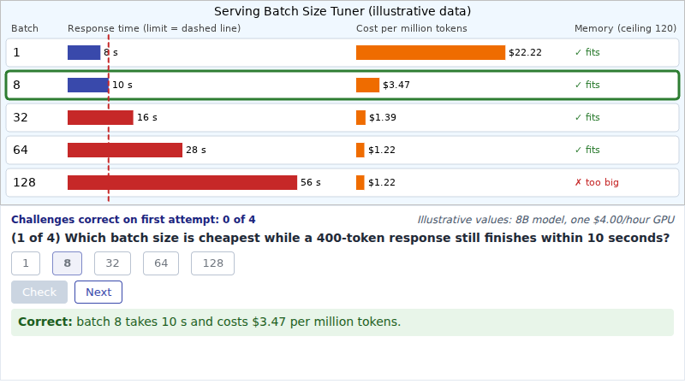Click the batch 32 row label

pos(21,117)
